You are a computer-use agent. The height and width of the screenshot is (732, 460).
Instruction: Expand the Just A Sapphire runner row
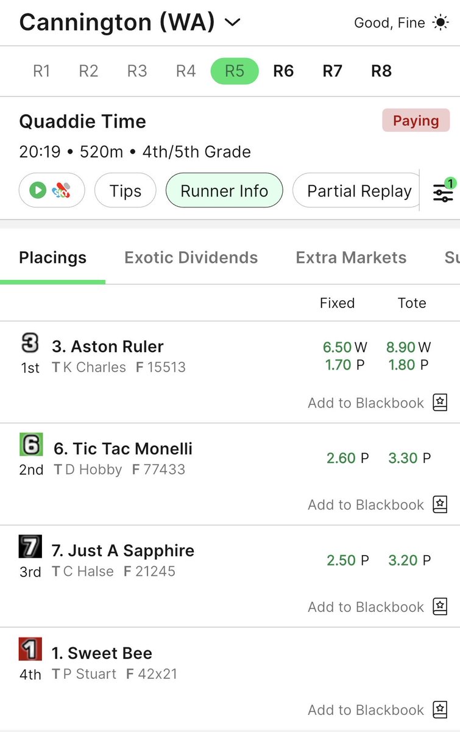[230, 576]
